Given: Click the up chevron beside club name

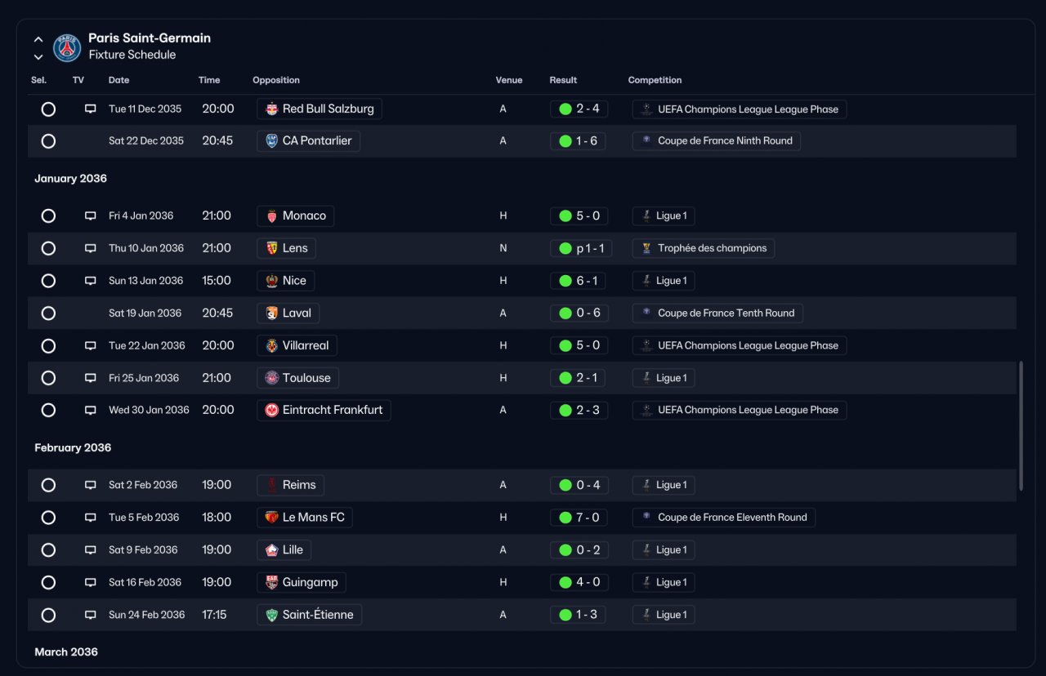Looking at the screenshot, I should [38, 39].
